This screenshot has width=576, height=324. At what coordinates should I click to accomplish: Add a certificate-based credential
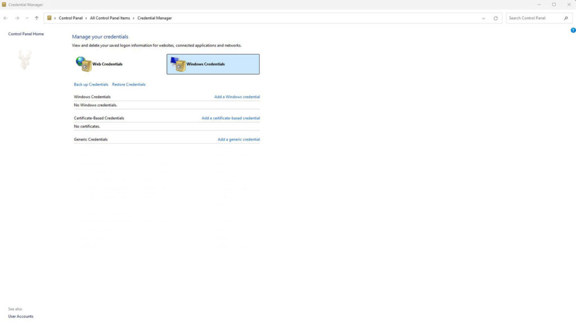pos(231,118)
